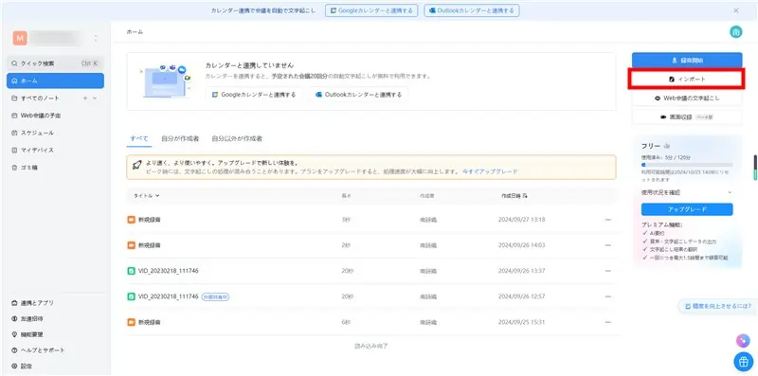Open 連携とアプリ in the sidebar bottom

pyautogui.click(x=32, y=303)
